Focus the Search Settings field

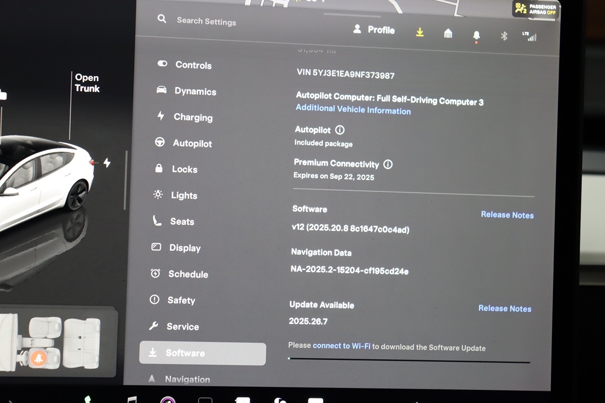206,21
